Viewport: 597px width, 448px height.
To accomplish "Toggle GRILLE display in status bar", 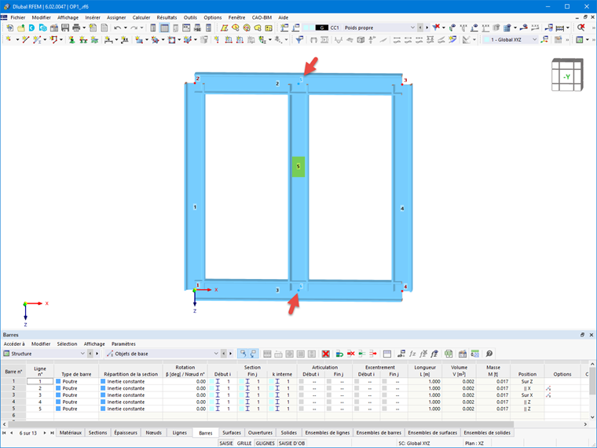I will tap(244, 443).
